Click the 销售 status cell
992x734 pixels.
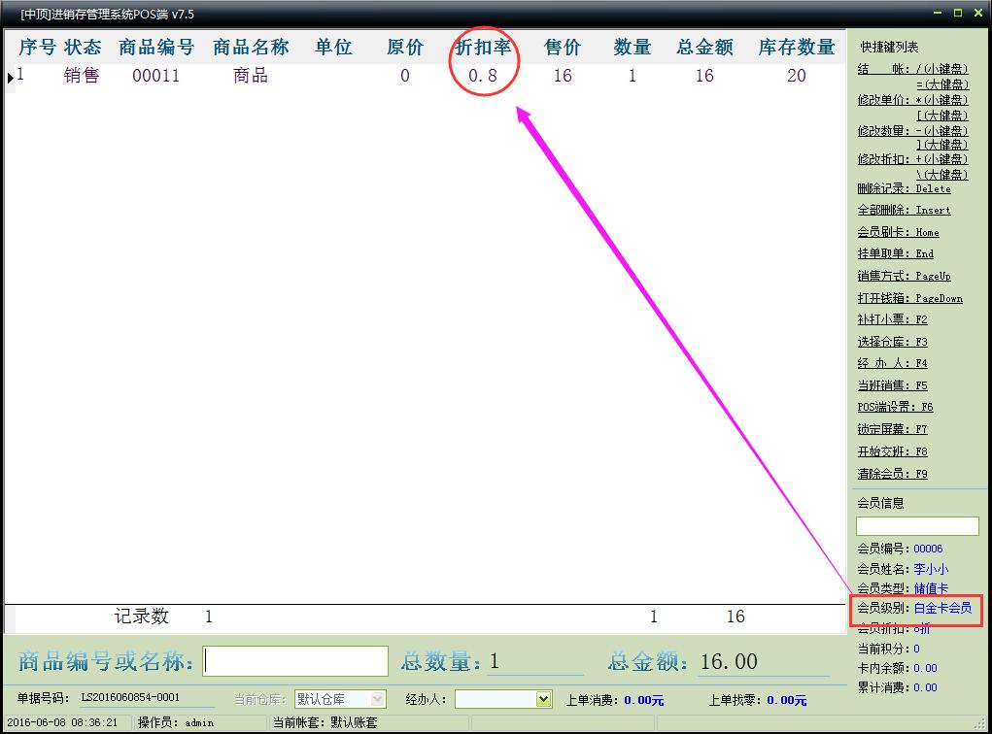[82, 76]
